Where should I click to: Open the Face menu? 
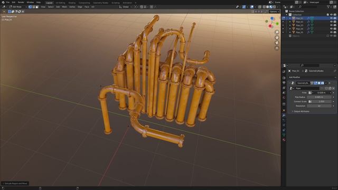coord(87,7)
